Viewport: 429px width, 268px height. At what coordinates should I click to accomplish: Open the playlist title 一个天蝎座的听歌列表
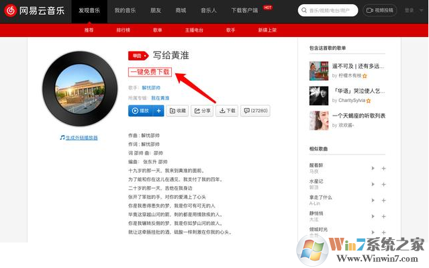coord(359,116)
